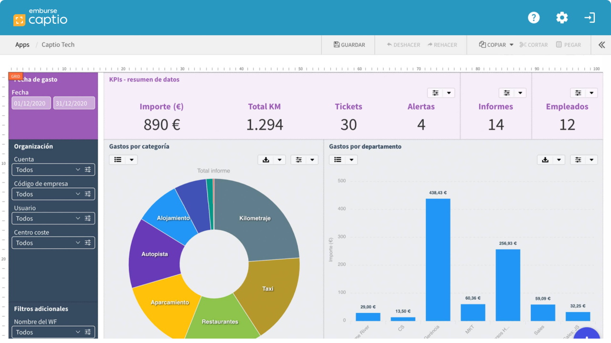
Task: Click download icon in Gastos por departamento
Action: click(545, 160)
